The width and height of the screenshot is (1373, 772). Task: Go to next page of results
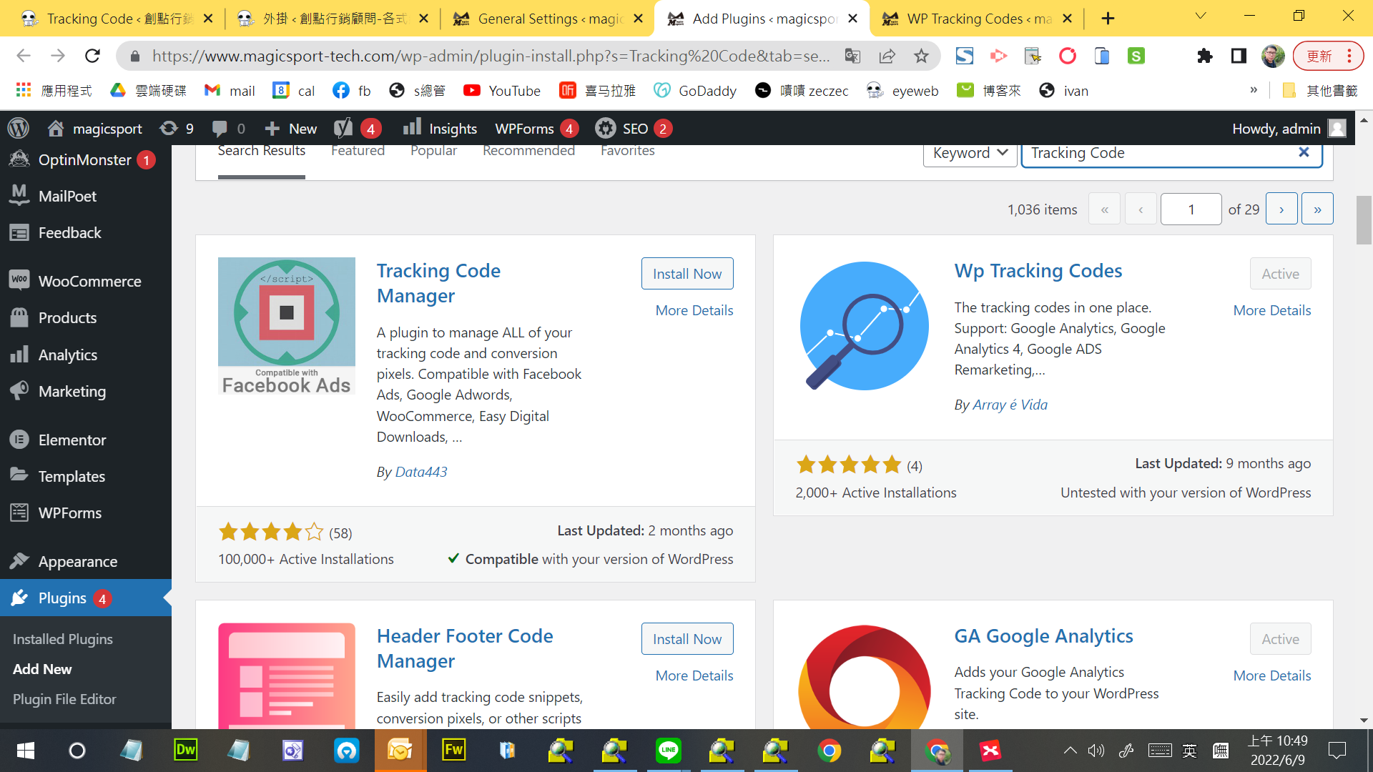[1281, 209]
